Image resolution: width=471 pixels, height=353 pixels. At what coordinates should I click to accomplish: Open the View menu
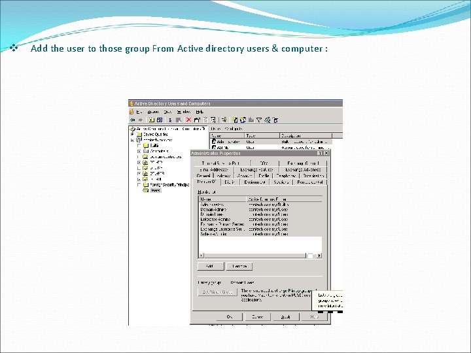tap(167, 112)
